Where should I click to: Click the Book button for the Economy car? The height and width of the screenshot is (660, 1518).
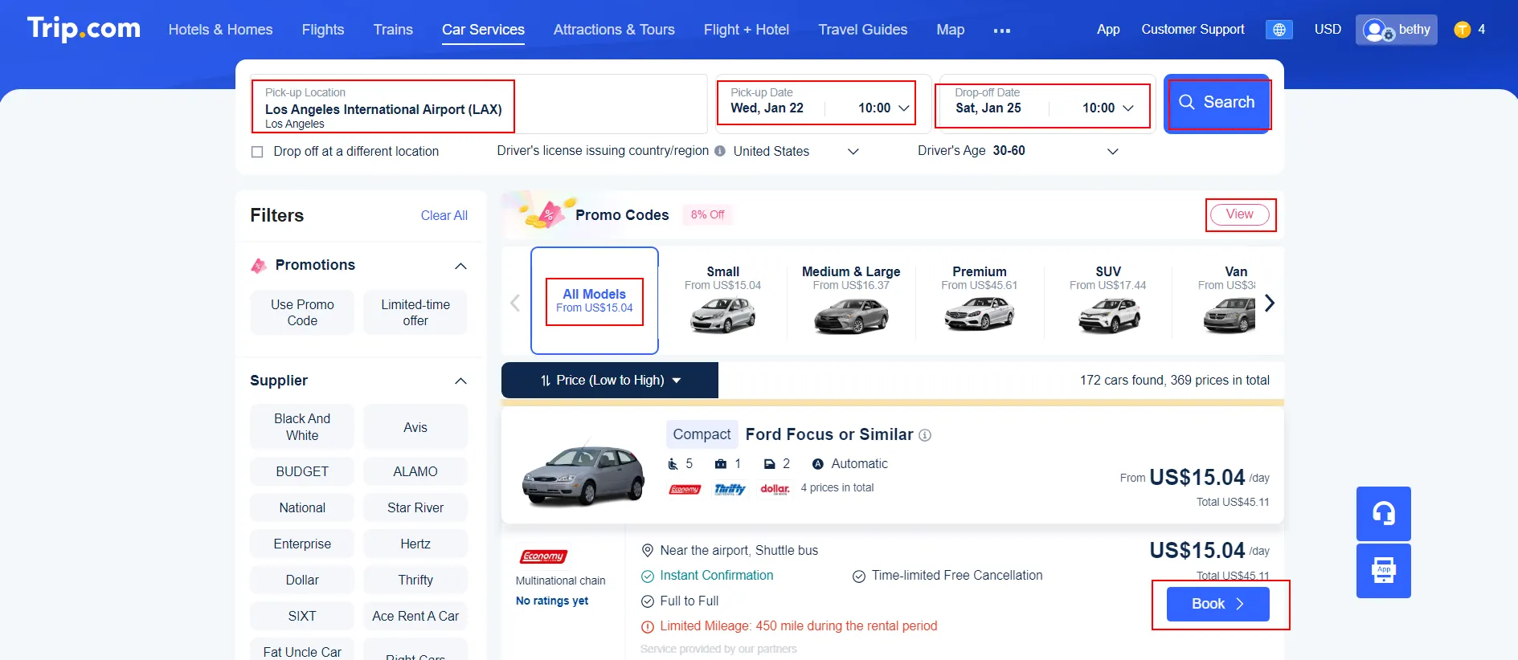(1217, 604)
